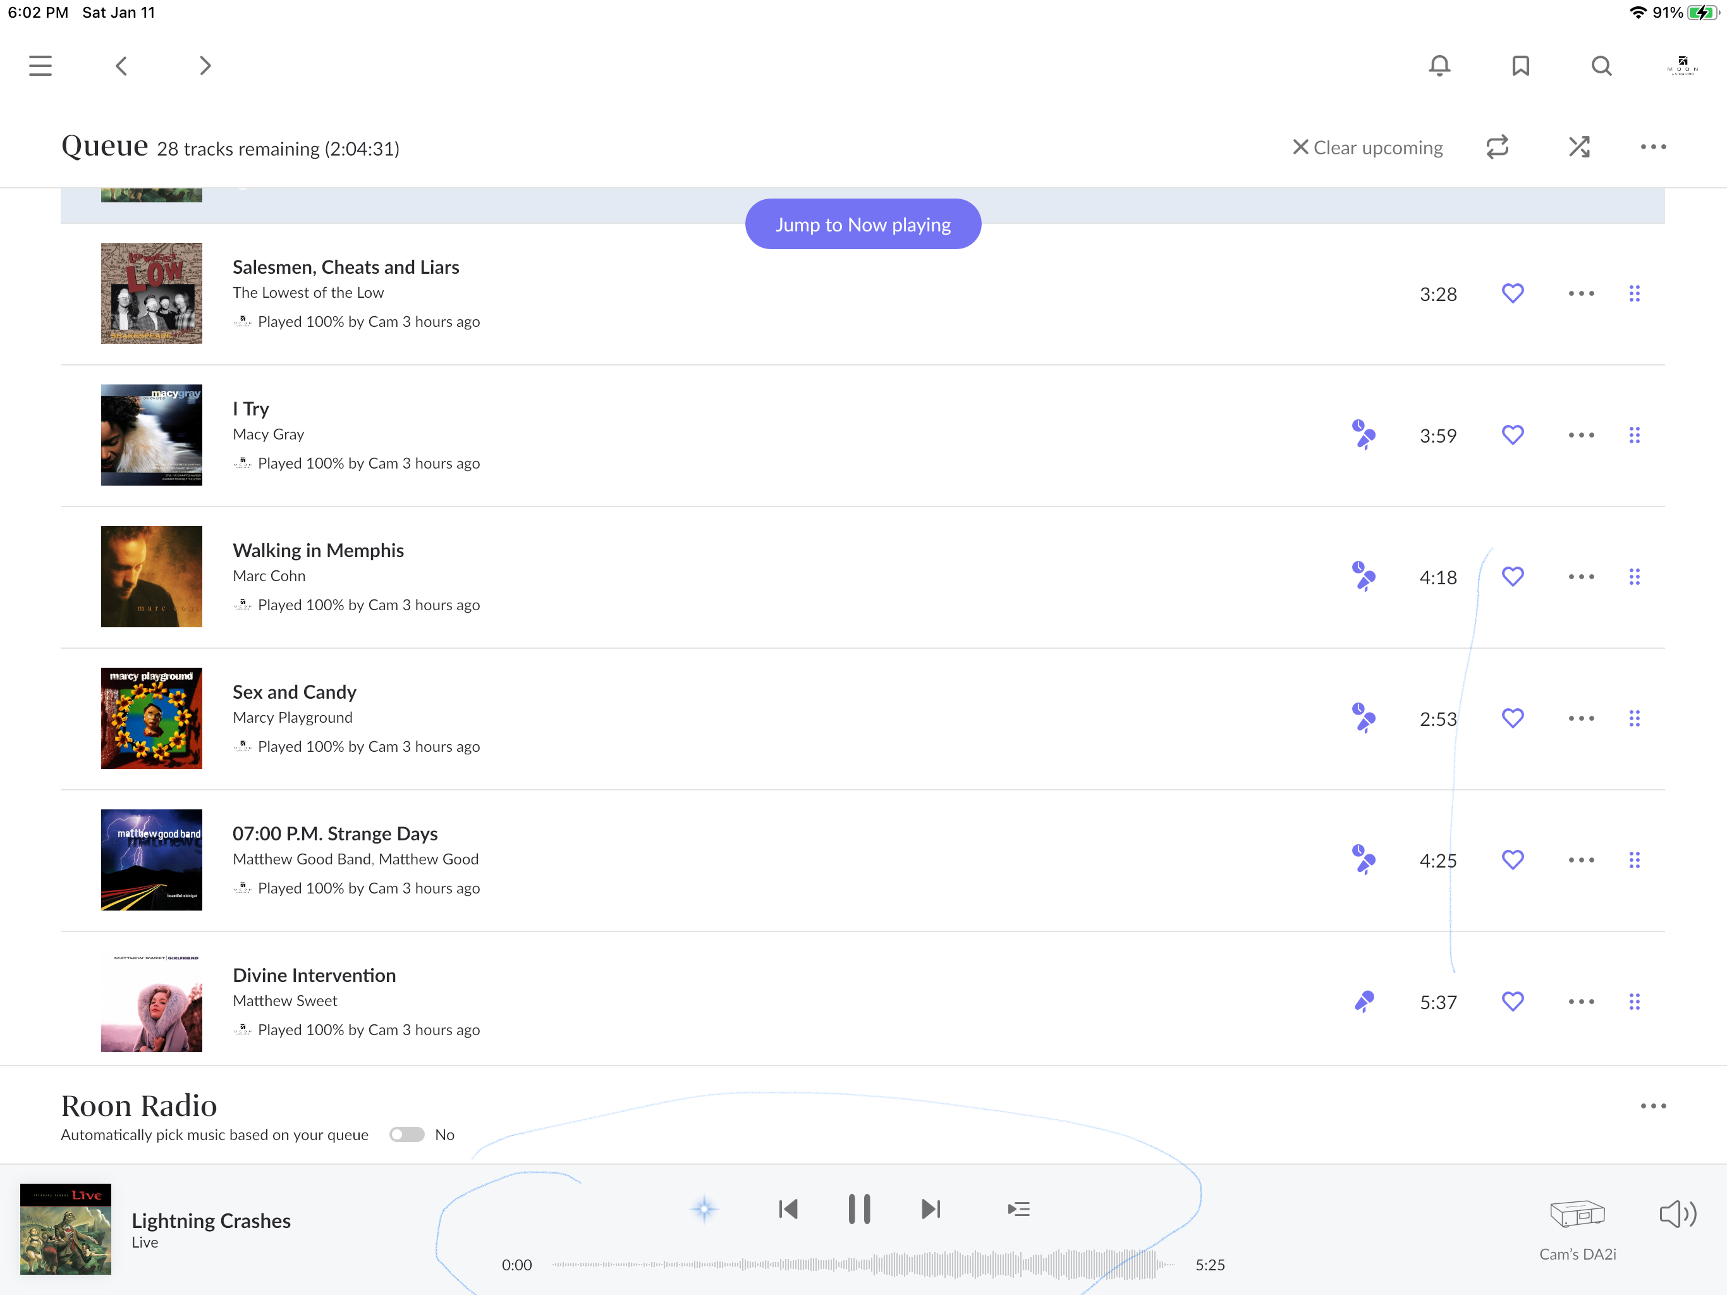Screen dimensions: 1727x1295
Task: Open lyrics for 07:00 P.M. Strange Days
Action: coord(1363,860)
